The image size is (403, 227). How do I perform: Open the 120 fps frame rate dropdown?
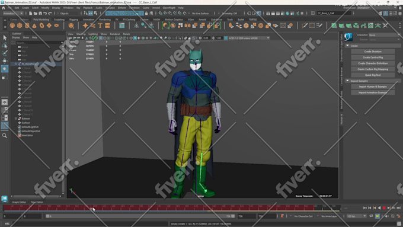[x=356, y=216]
